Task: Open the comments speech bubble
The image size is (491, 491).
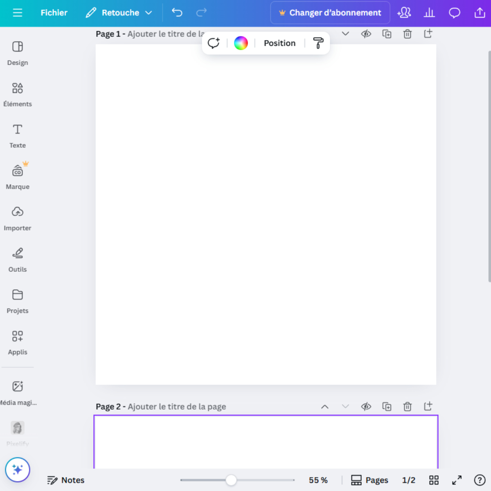Action: [x=455, y=13]
